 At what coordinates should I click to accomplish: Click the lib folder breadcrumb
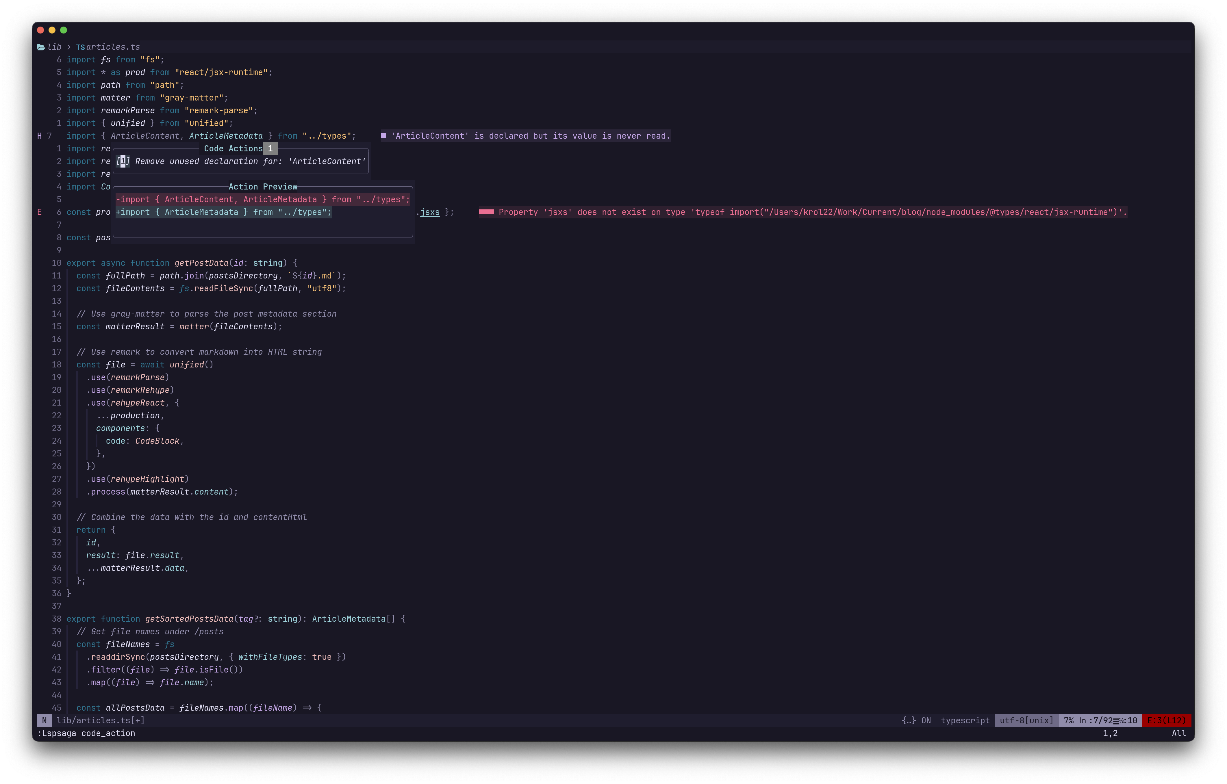[54, 47]
